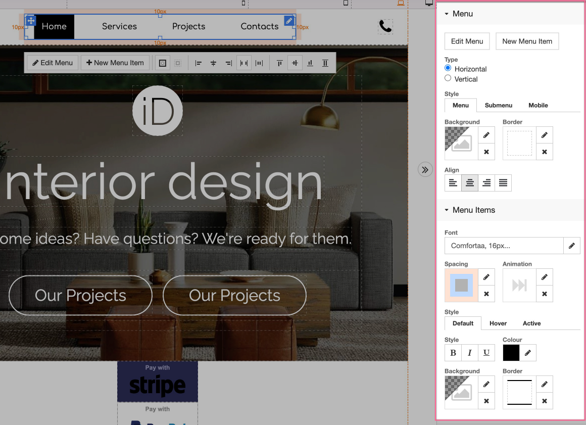
Task: Click the blue edit pencil on the menu element
Action: 289,21
